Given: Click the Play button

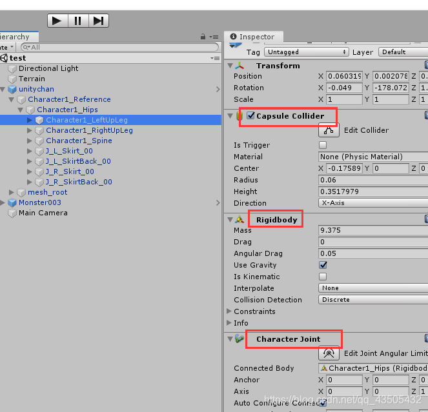Looking at the screenshot, I should 57,21.
